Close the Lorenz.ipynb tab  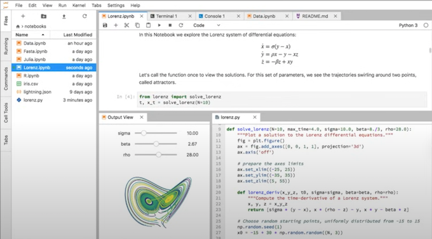[x=141, y=16]
